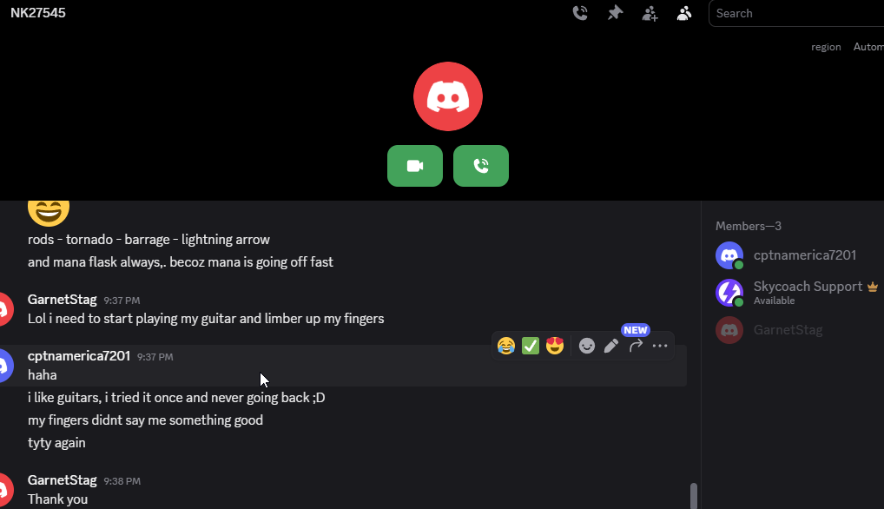Viewport: 884px width, 509px height.
Task: Click the green voice call button
Action: tap(481, 166)
